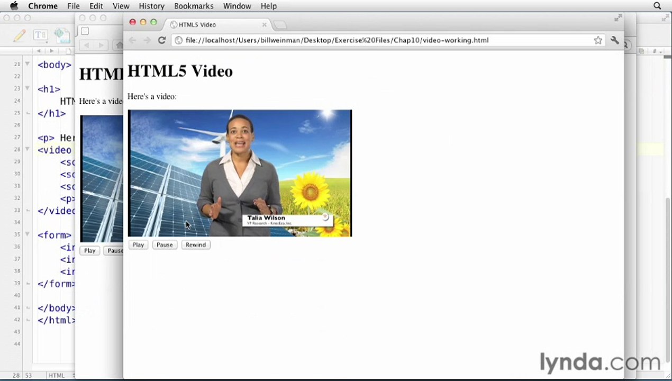
Task: Open the Chrome wrench settings menu
Action: click(x=614, y=40)
